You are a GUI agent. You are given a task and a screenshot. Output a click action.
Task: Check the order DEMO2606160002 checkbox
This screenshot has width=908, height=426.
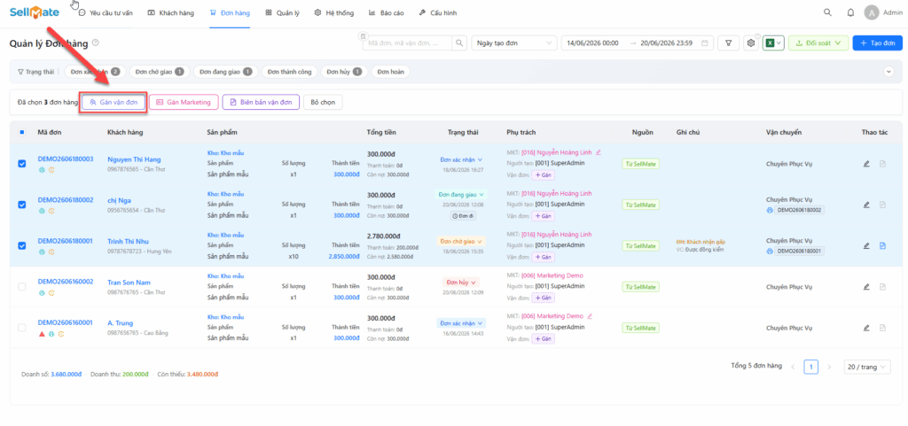pos(22,287)
